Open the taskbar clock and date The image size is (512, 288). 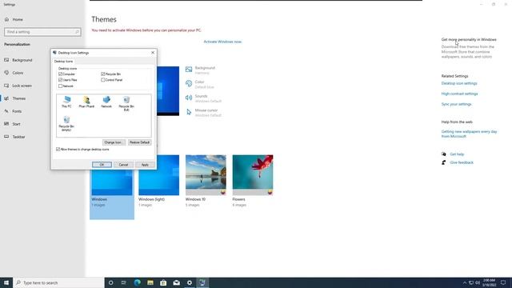489,282
